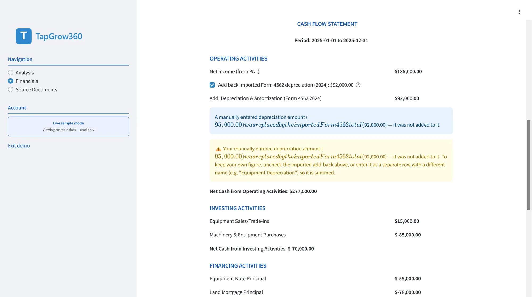Click the TapGrow360 brand name

(x=59, y=36)
